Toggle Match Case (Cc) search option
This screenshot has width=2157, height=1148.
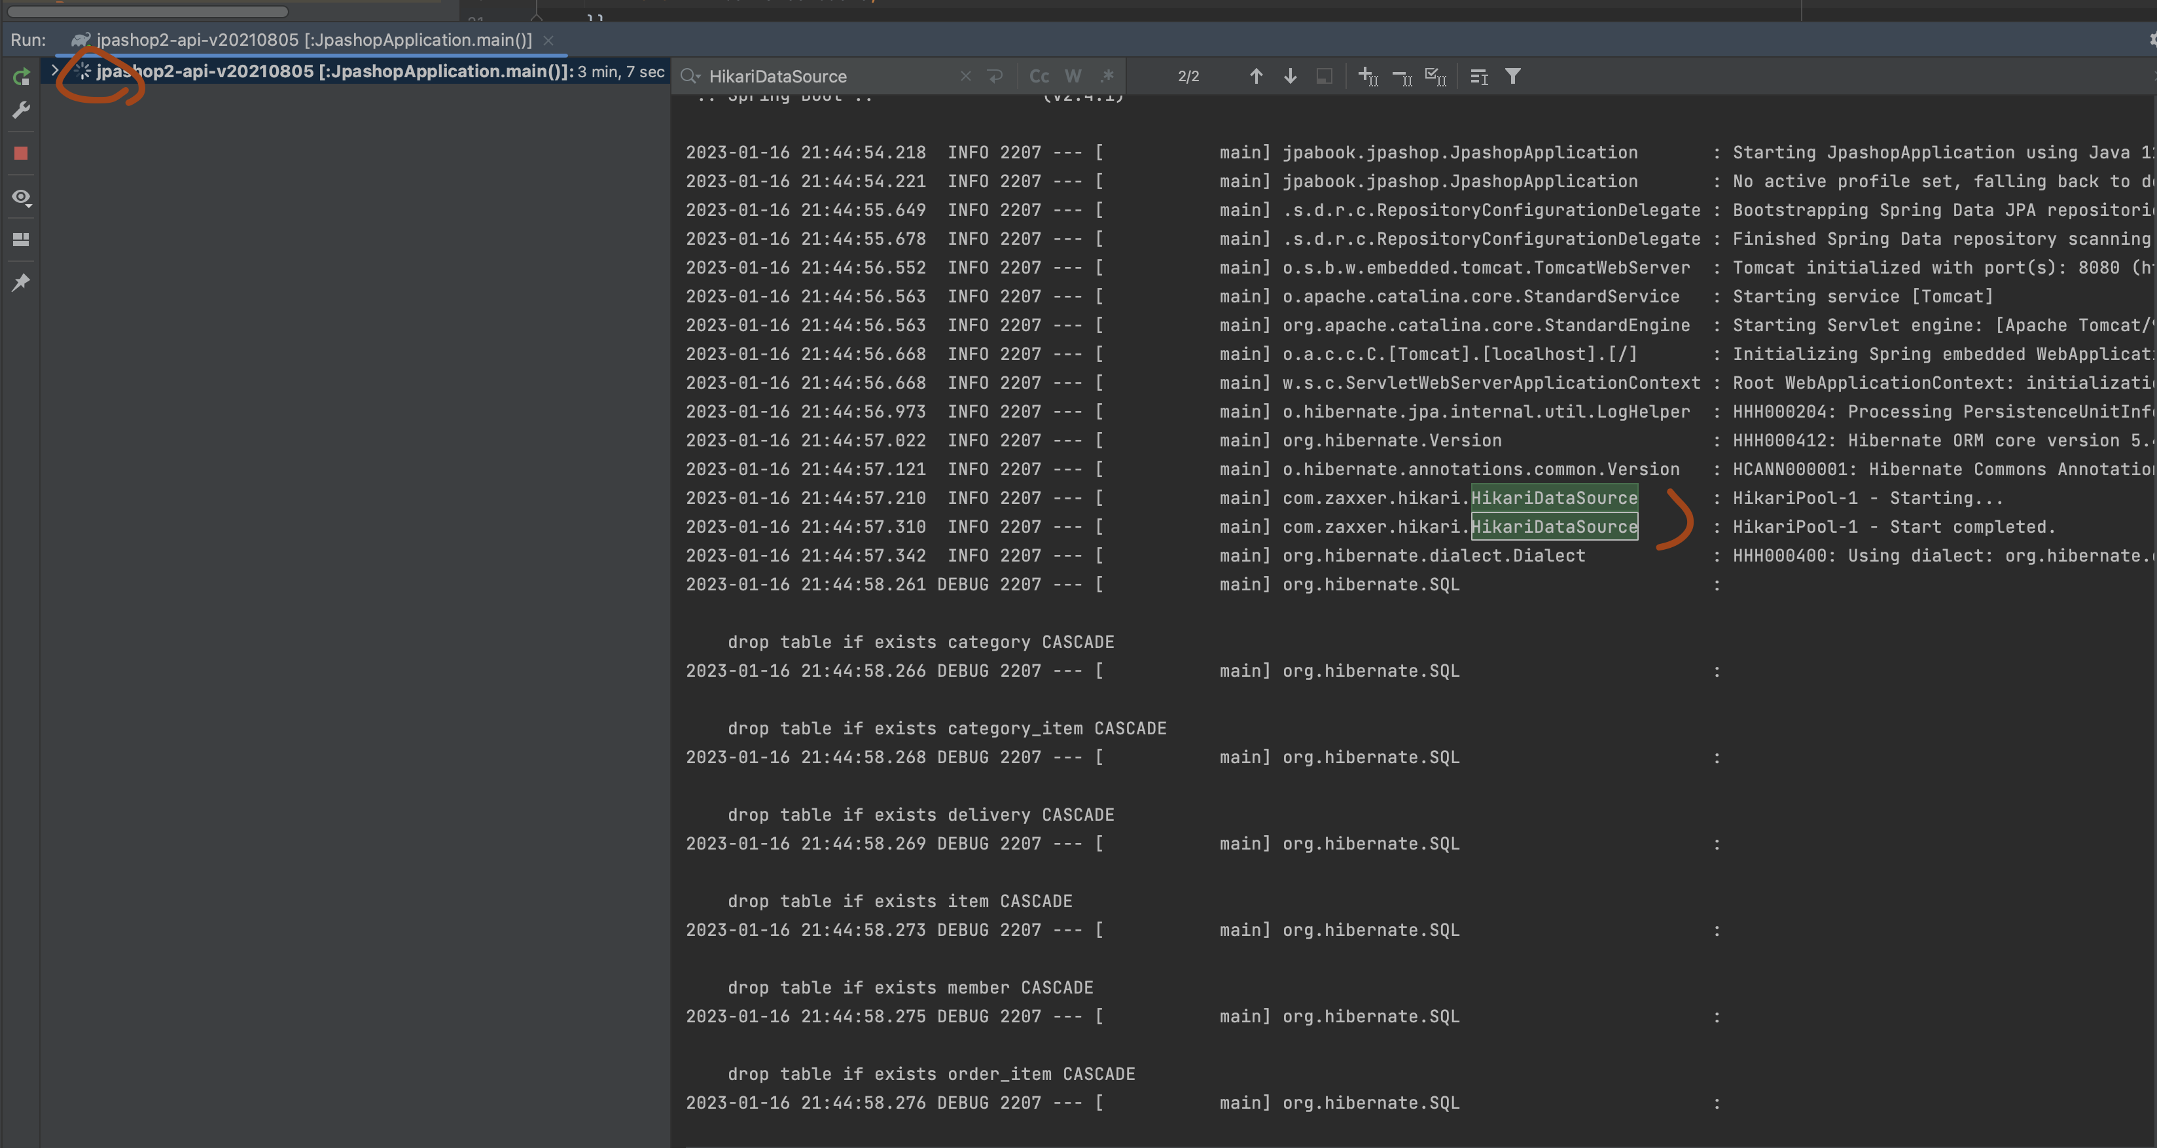pos(1039,76)
